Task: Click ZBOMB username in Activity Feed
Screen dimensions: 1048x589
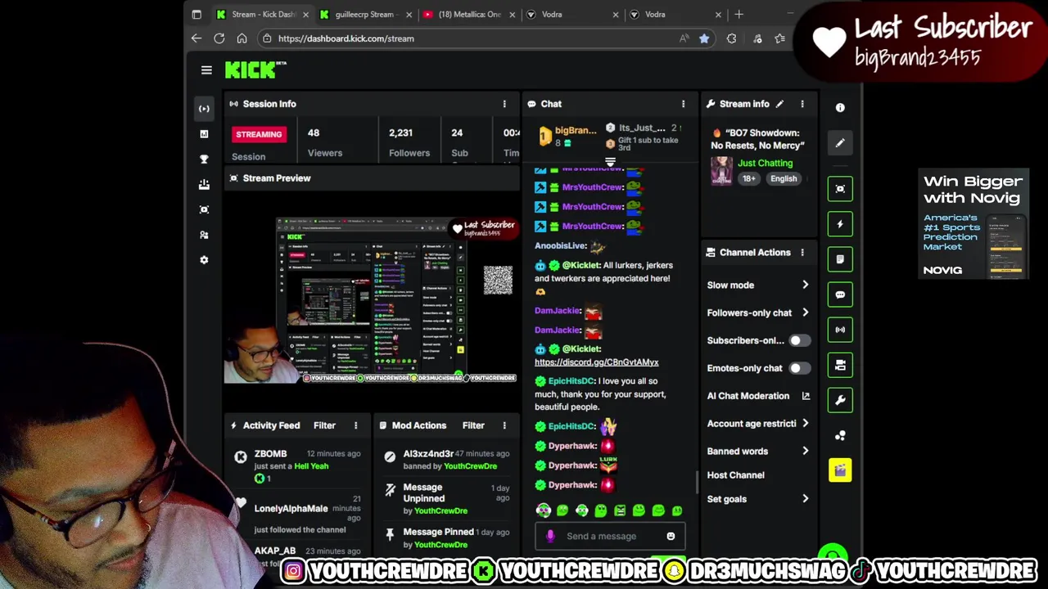Action: 270,454
